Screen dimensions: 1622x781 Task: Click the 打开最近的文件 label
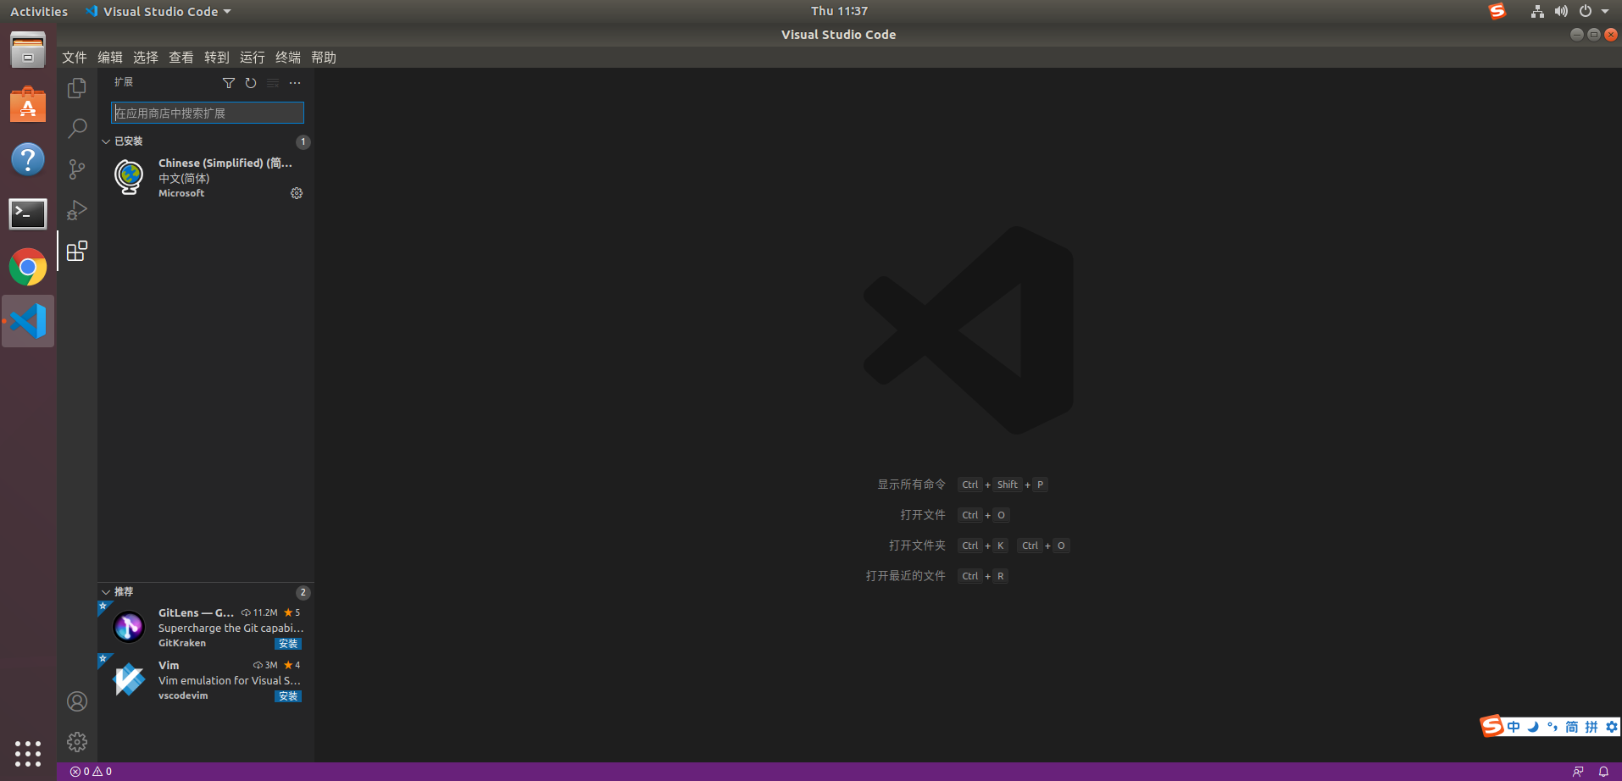[905, 576]
